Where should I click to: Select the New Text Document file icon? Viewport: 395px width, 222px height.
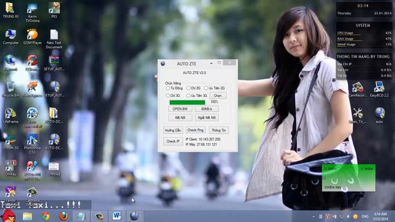click(x=54, y=39)
